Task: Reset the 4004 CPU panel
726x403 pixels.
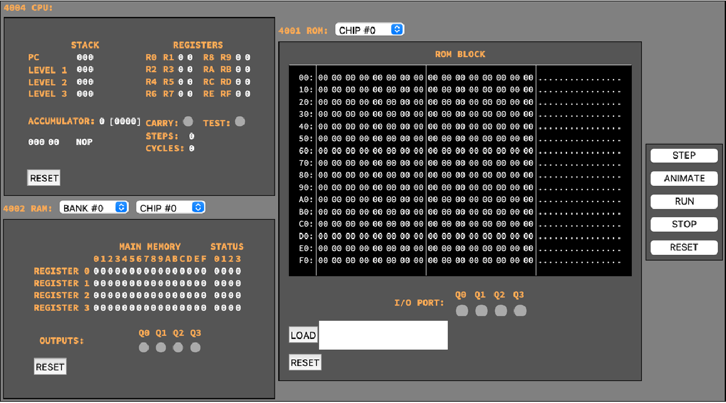Action: pyautogui.click(x=44, y=178)
